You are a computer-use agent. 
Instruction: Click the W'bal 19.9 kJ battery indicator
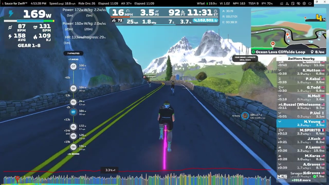click(x=207, y=4)
